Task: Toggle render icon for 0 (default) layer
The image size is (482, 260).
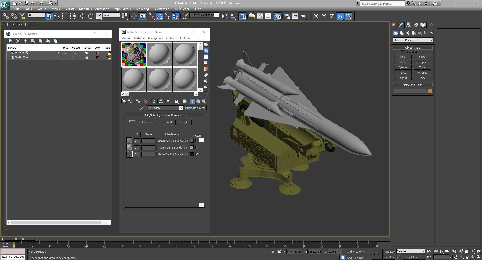Action: click(87, 53)
